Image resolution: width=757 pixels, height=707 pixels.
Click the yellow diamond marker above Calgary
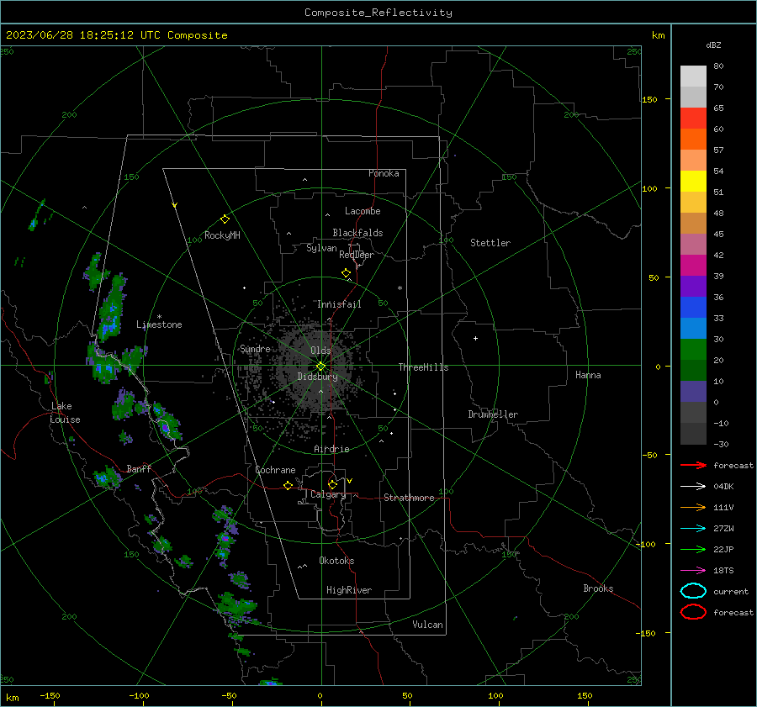[332, 484]
